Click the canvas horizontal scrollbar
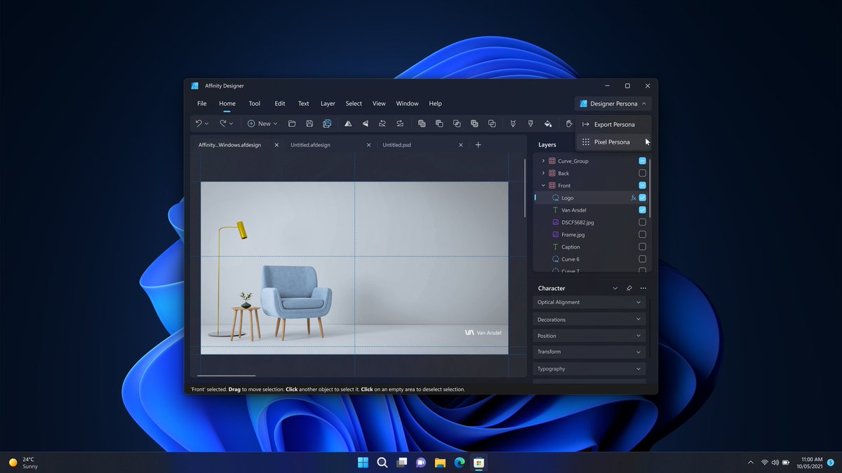 pos(226,376)
